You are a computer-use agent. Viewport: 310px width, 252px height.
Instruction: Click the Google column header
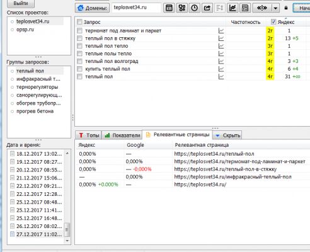135,145
